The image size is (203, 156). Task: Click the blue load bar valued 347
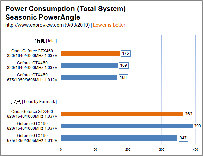click(119, 138)
